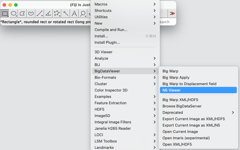Expand the Macros submenu
The width and height of the screenshot is (240, 150).
[x=125, y=4]
